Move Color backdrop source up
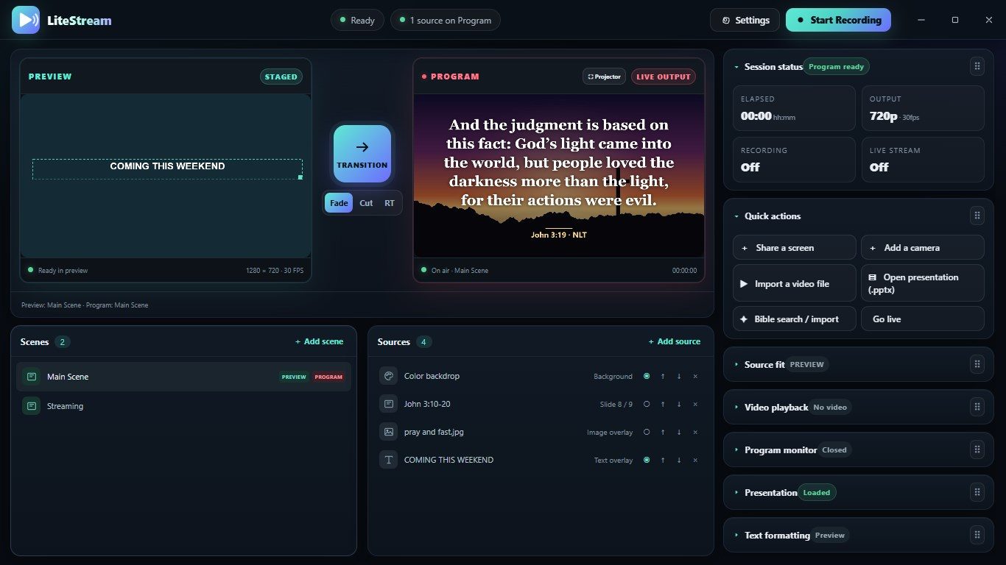This screenshot has width=1006, height=565. coord(663,376)
